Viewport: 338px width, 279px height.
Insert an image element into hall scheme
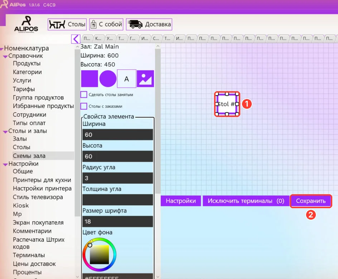[x=145, y=79]
